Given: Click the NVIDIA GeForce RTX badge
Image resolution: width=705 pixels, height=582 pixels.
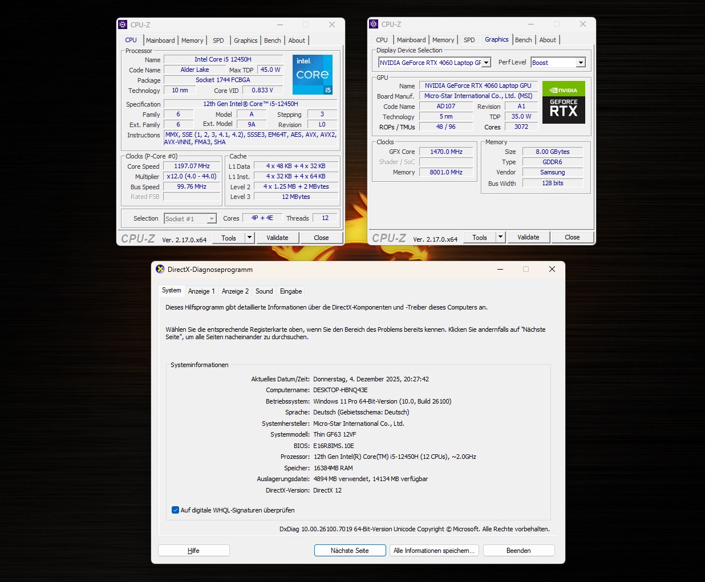Looking at the screenshot, I should (x=563, y=103).
